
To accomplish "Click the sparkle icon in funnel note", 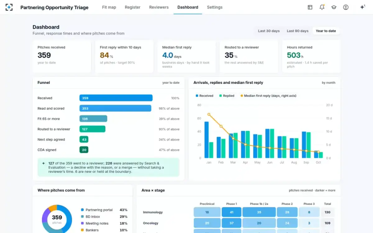I will (x=43, y=163).
